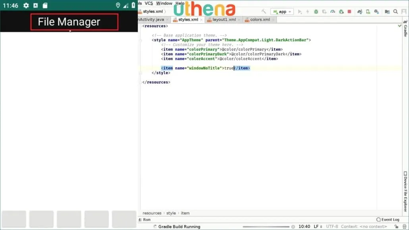The image size is (409, 230).
Task: Click the colorAccent item line
Action: click(219, 59)
